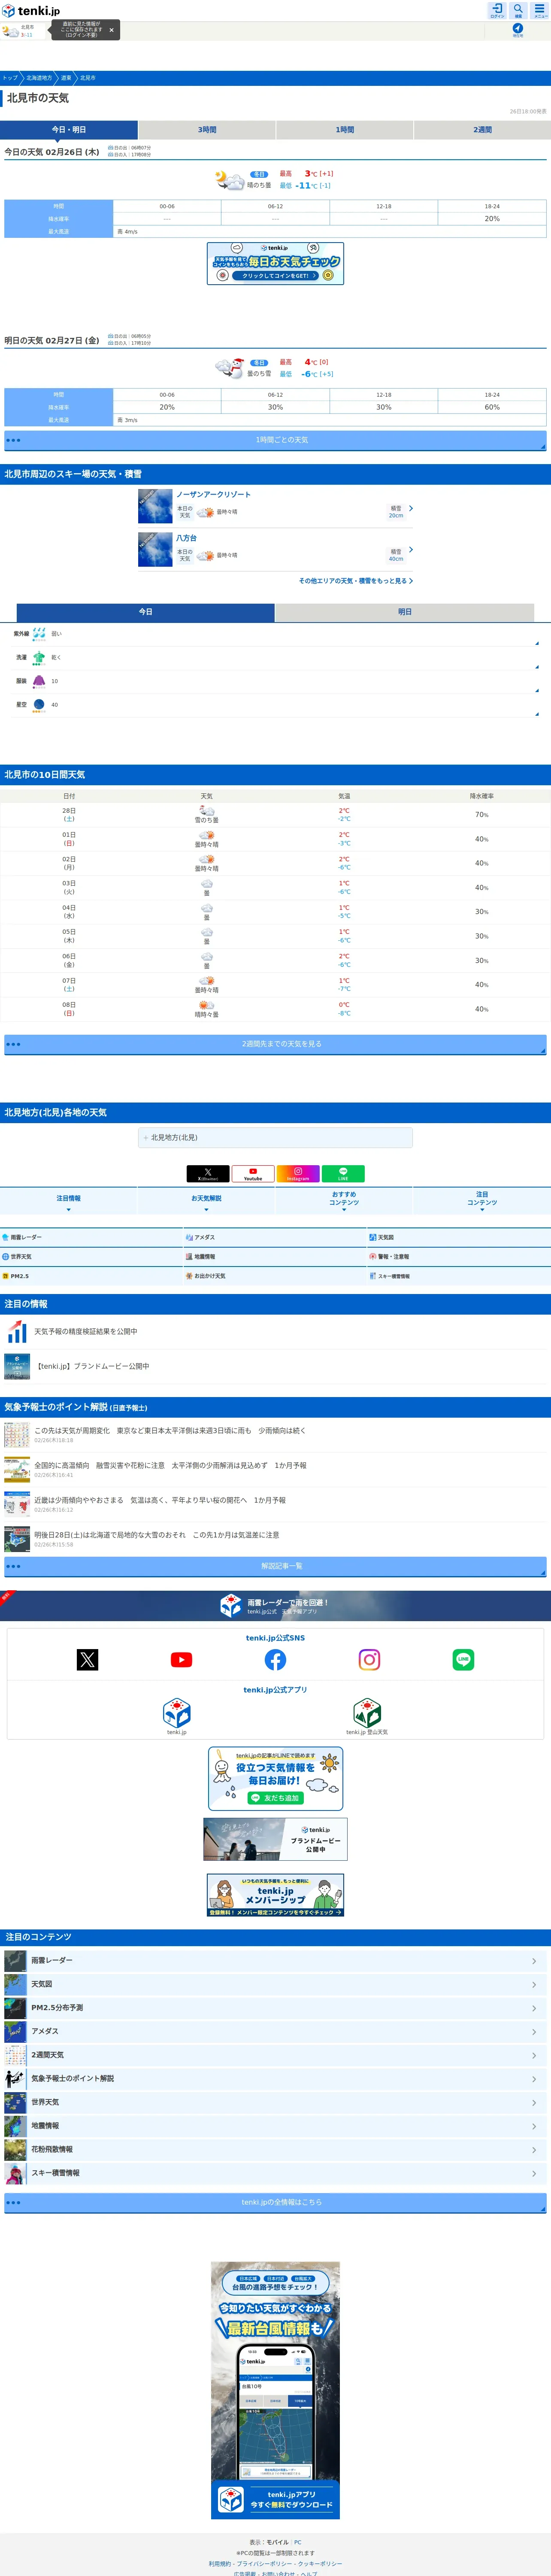This screenshot has width=551, height=2576.
Task: Click the 2週間先までの天気を見る button
Action: tap(275, 1044)
